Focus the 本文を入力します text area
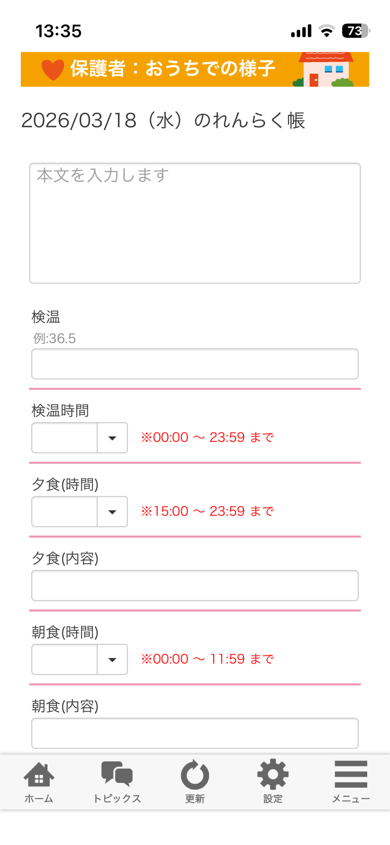 tap(195, 223)
